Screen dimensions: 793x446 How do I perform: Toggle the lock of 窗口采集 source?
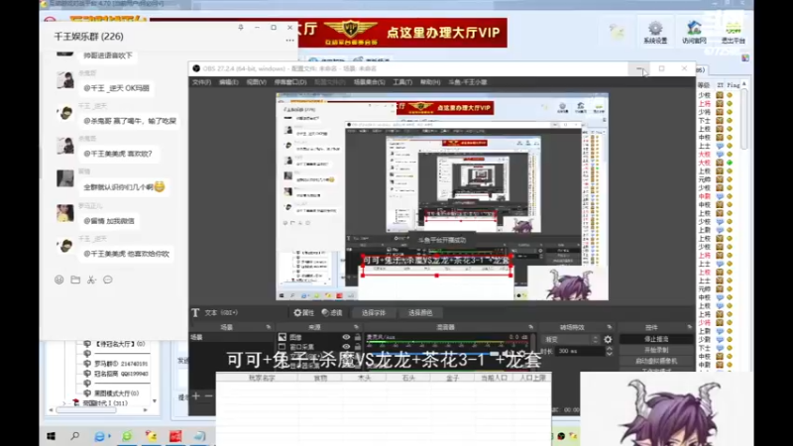click(358, 347)
